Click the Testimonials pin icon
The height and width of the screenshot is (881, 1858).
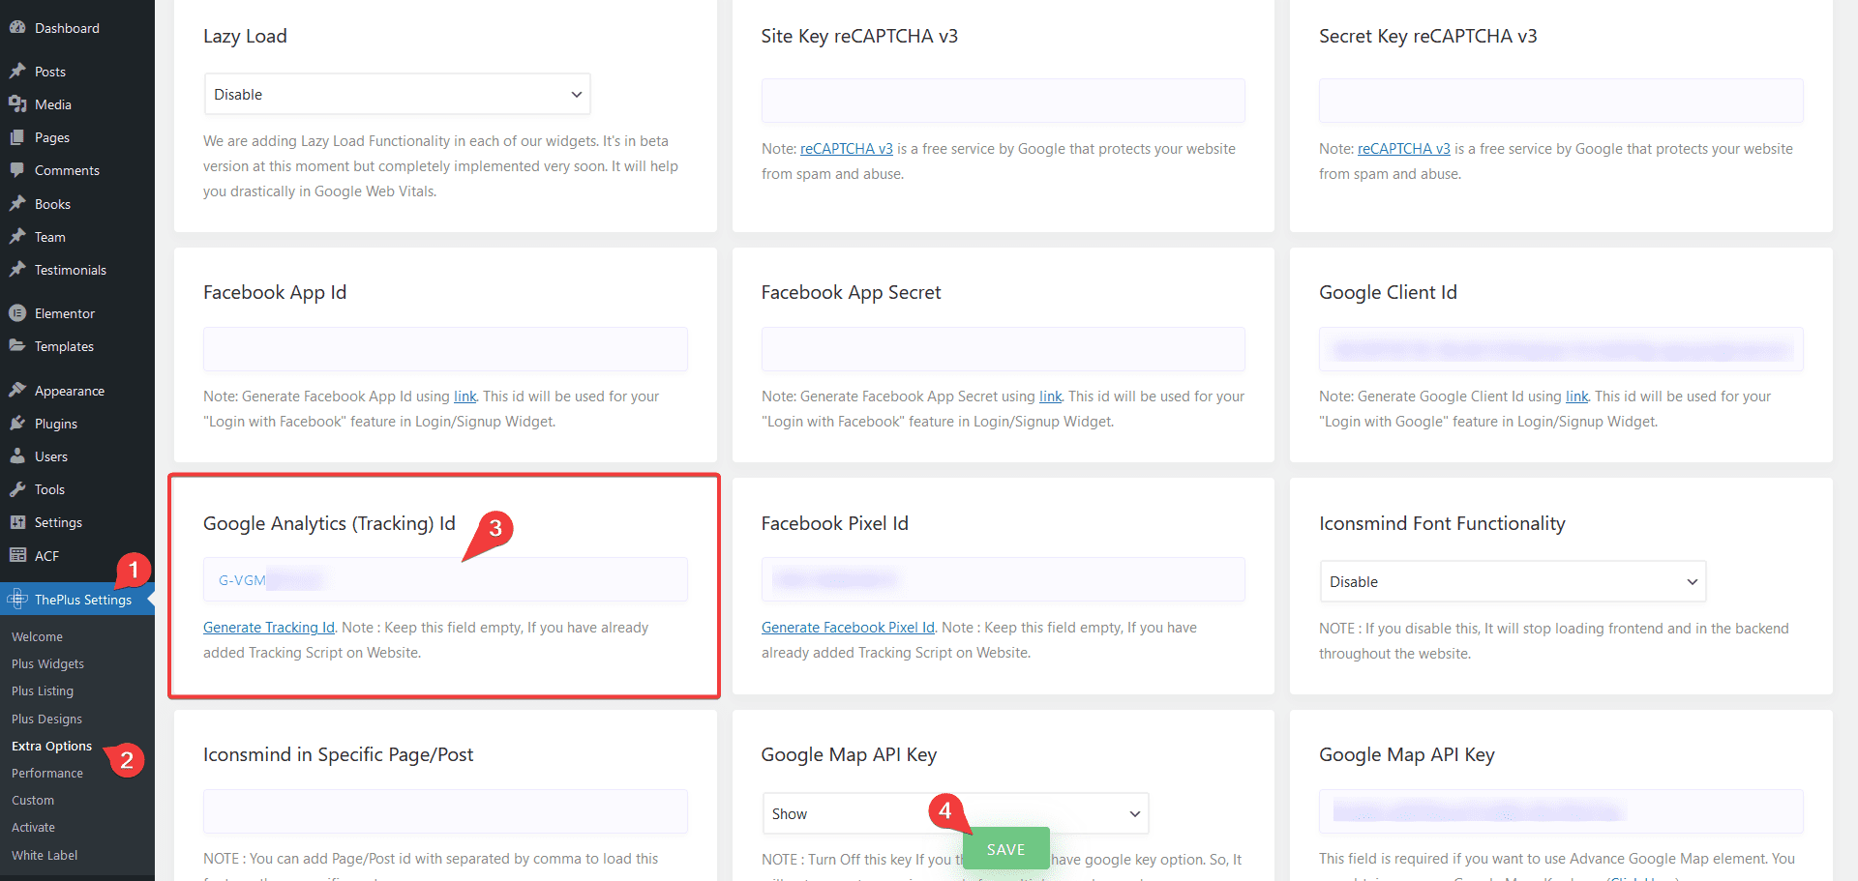point(17,270)
